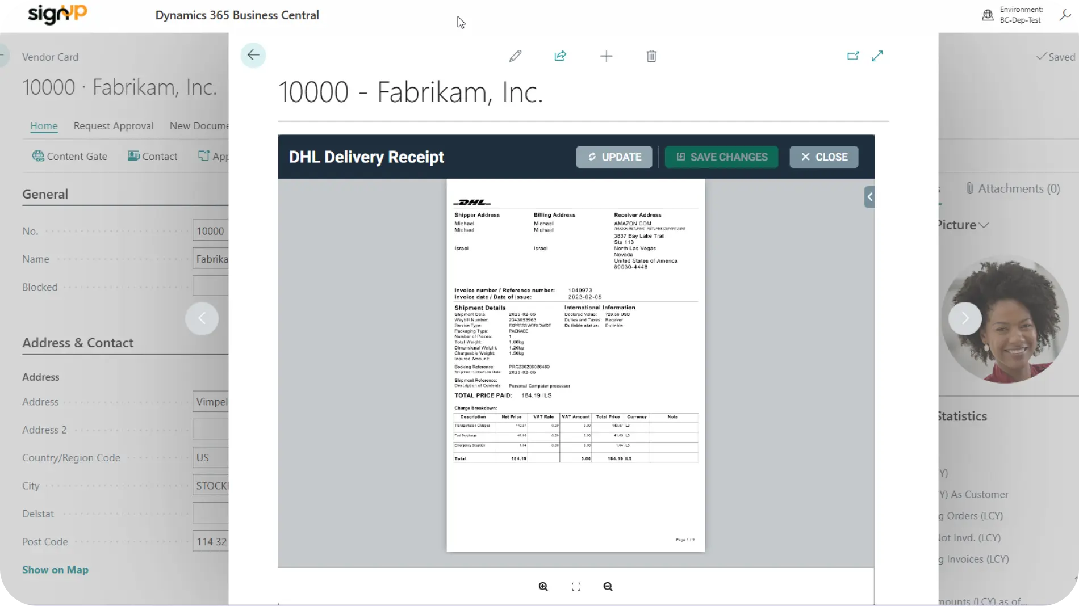Go back using the circular arrow button

pyautogui.click(x=253, y=55)
